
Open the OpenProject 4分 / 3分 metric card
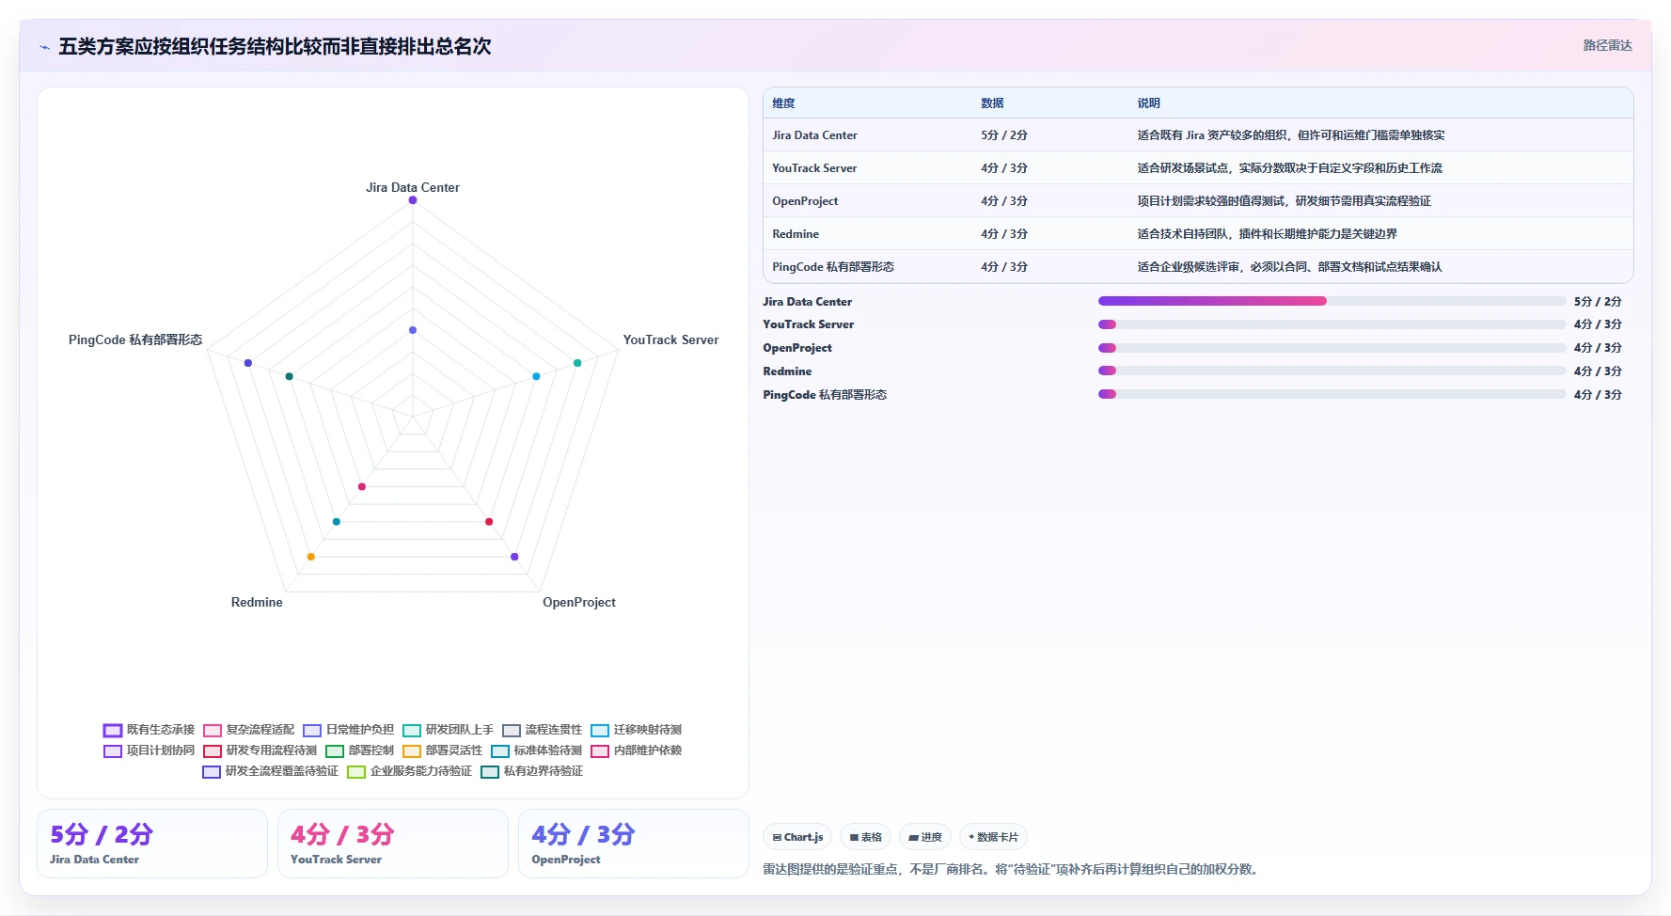click(634, 844)
